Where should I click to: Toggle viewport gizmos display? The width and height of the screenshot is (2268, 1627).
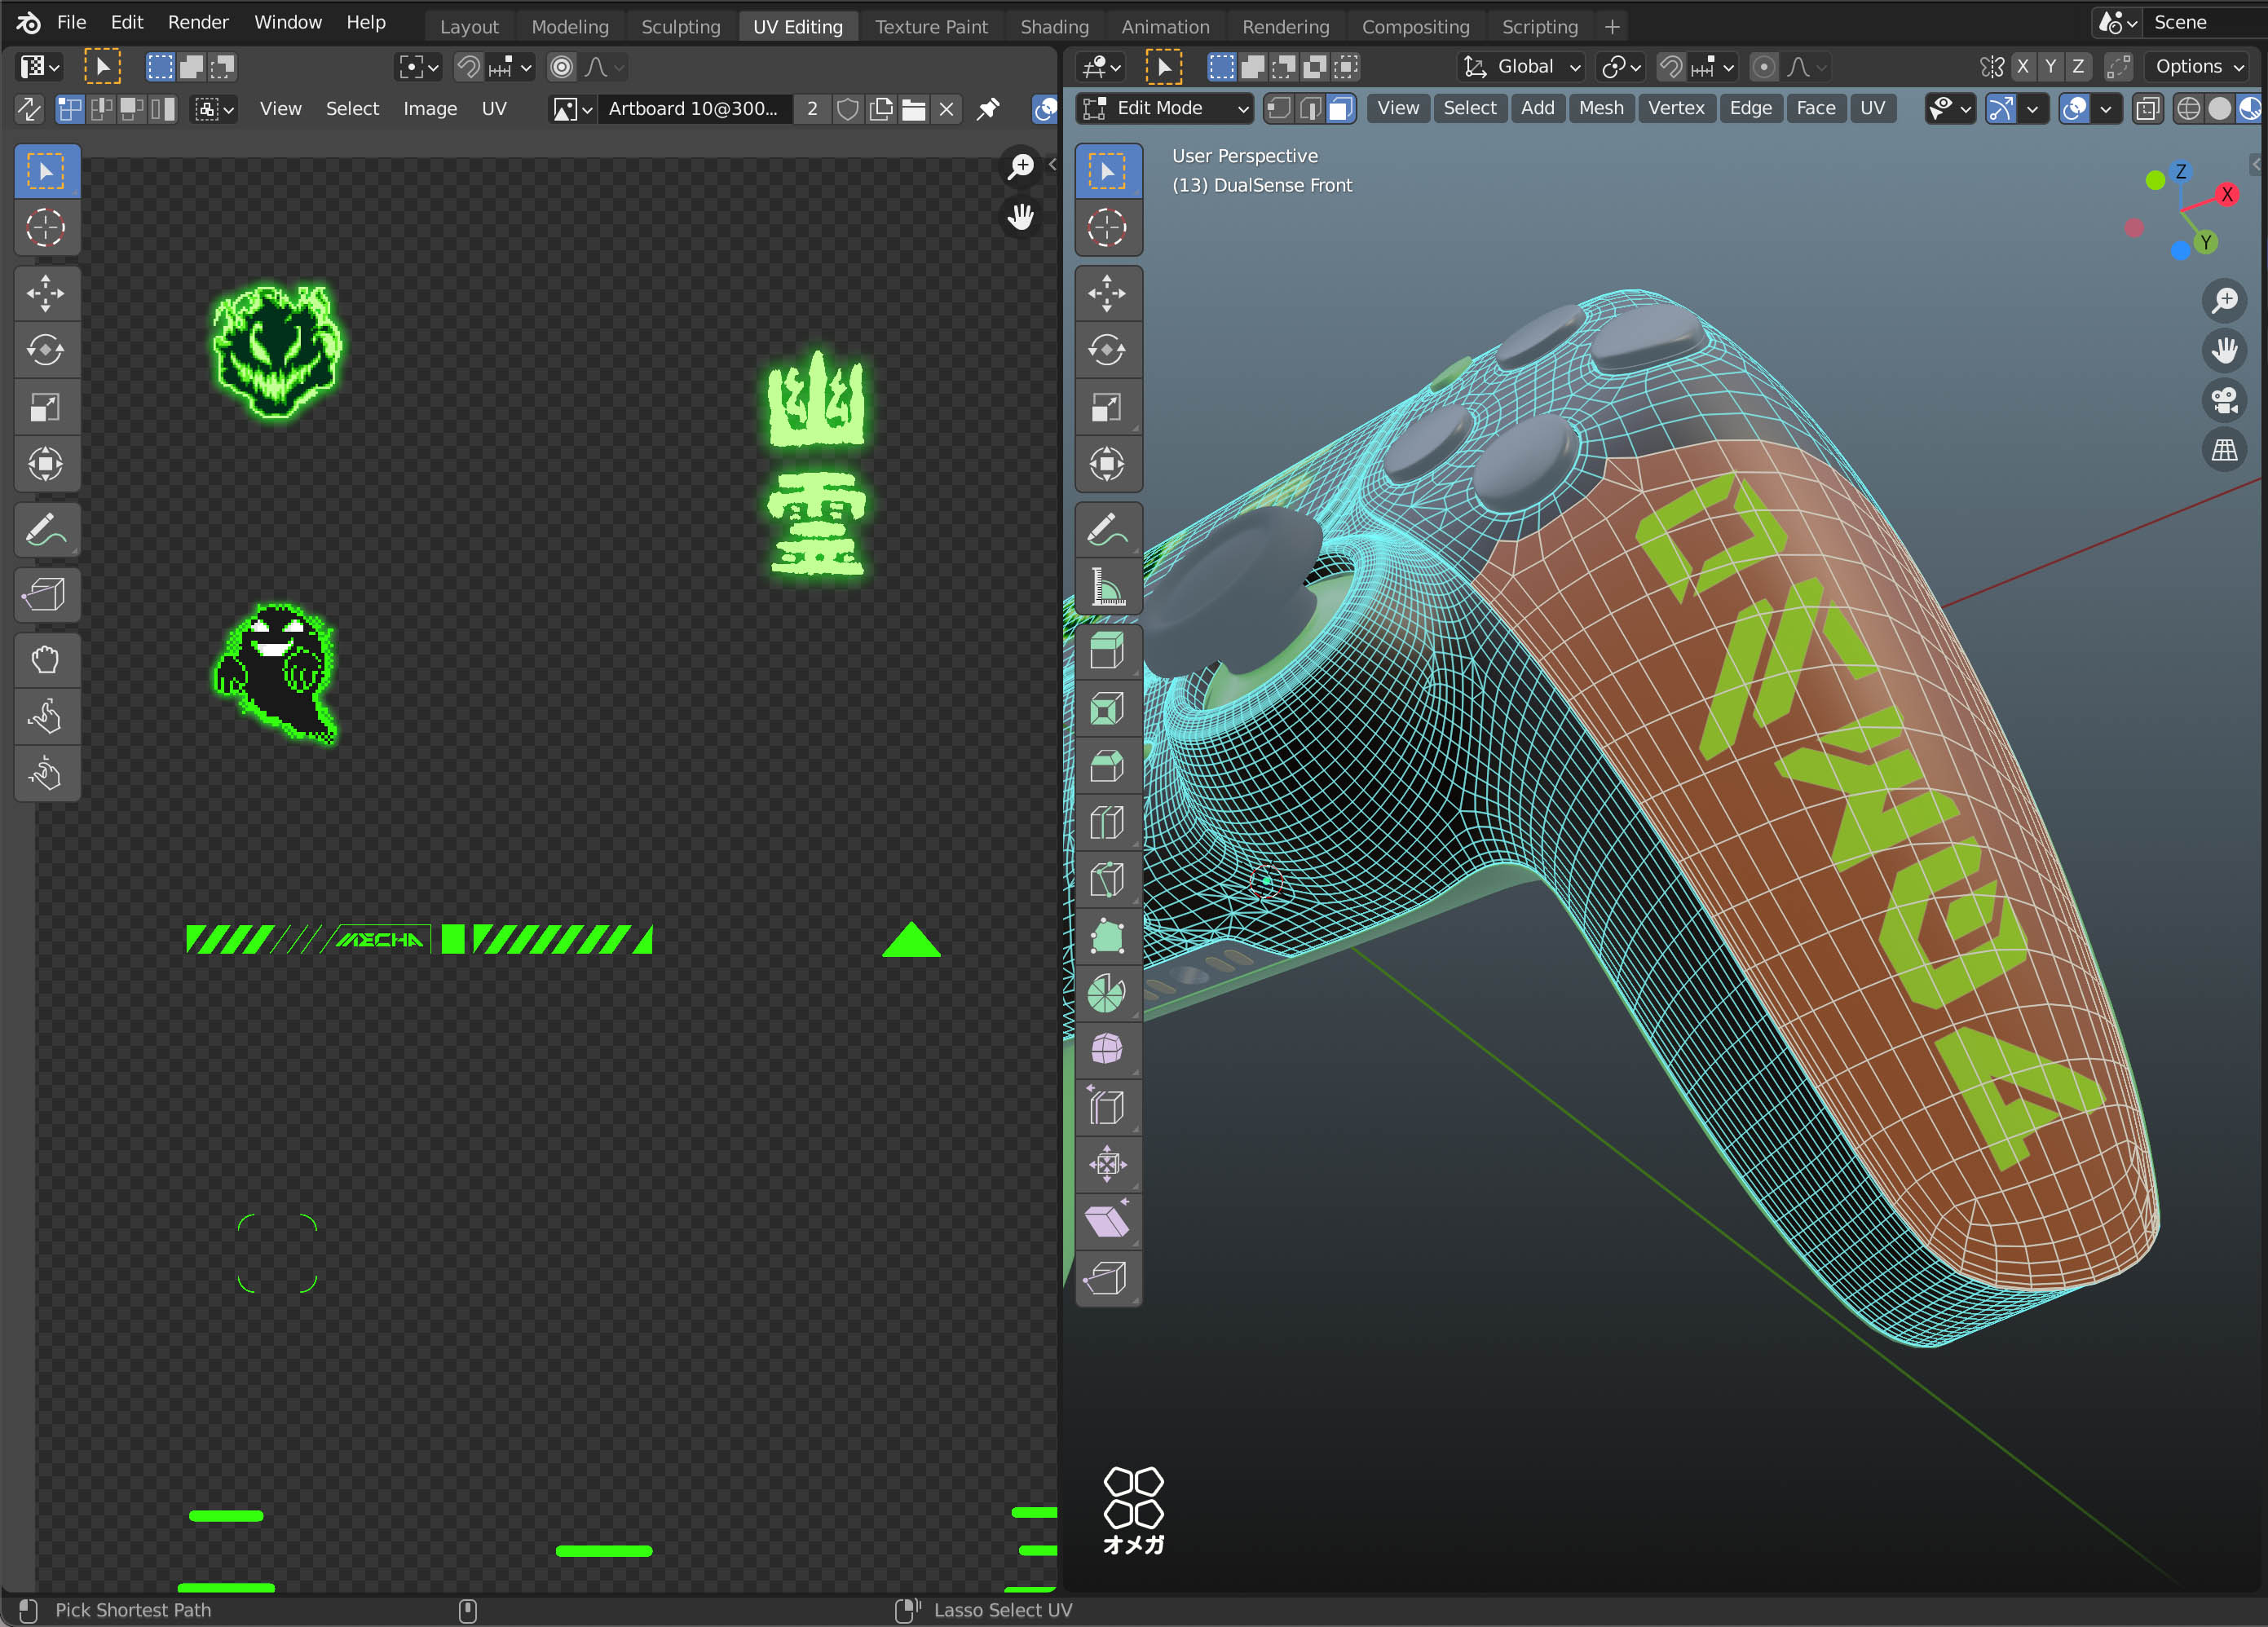click(x=2001, y=108)
